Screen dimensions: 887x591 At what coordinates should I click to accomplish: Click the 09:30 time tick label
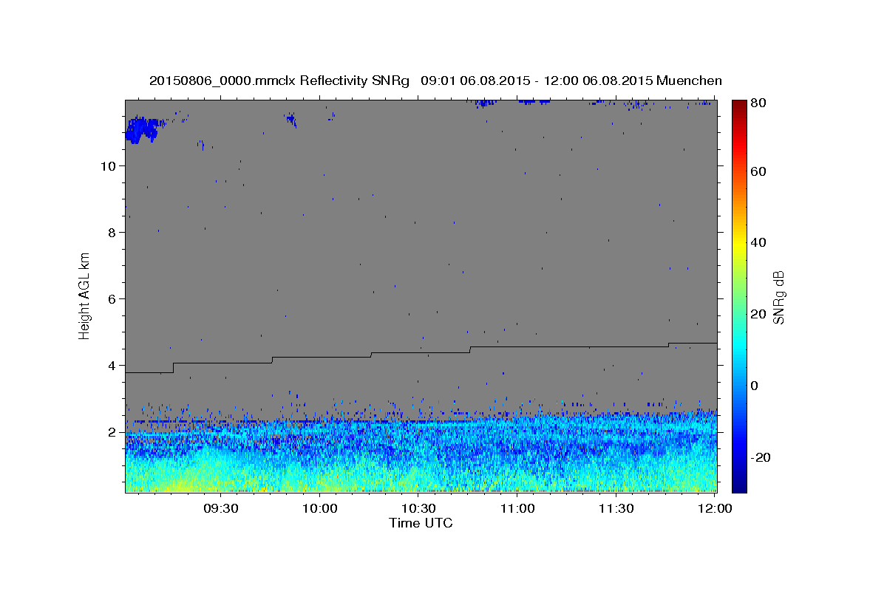[221, 508]
